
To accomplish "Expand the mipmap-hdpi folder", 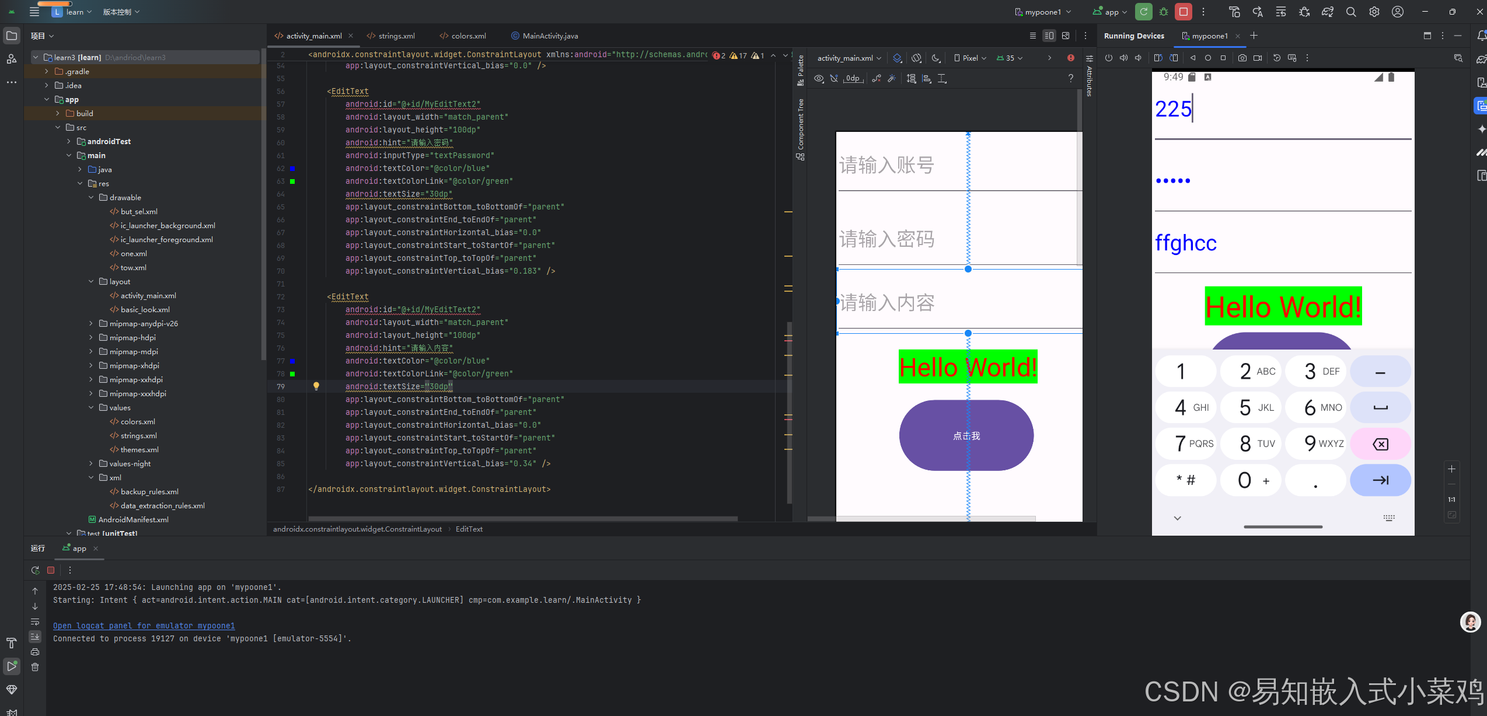I will click(91, 337).
